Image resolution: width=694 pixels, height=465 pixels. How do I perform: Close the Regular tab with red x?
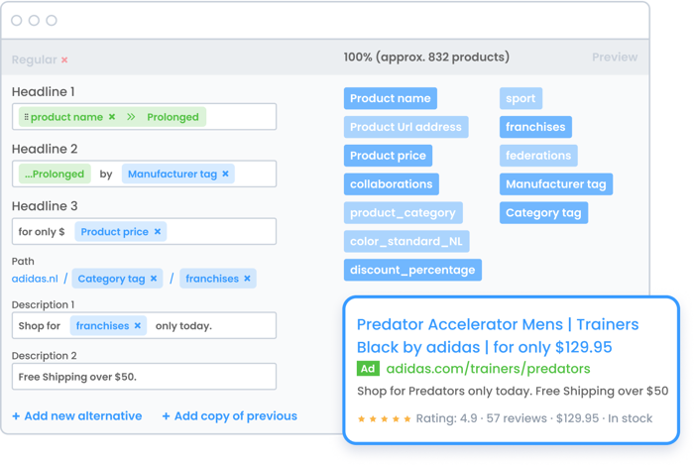click(x=65, y=59)
